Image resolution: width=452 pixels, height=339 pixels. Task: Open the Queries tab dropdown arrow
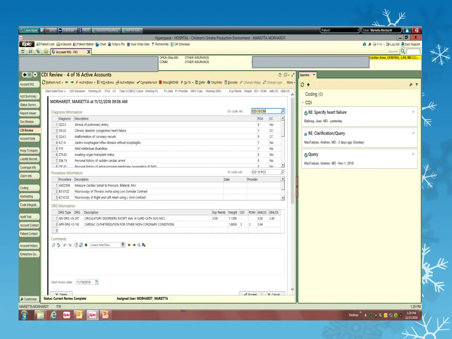314,75
